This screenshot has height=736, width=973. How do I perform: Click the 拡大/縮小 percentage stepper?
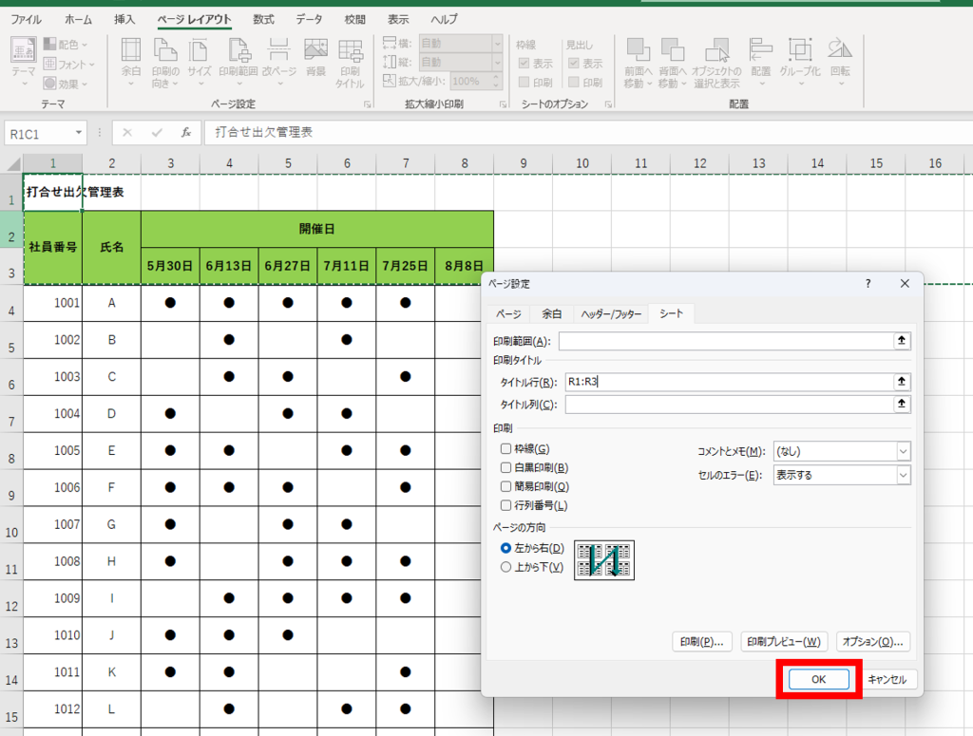coord(496,82)
